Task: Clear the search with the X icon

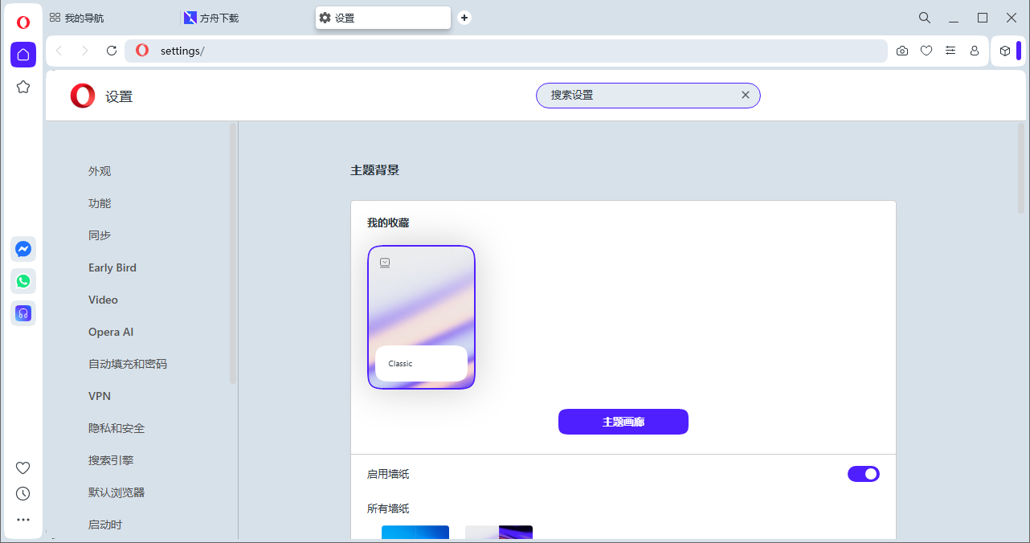Action: [x=746, y=95]
